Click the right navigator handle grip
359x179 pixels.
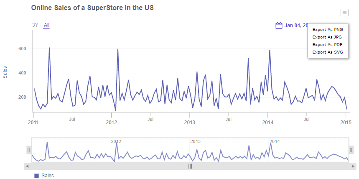click(351, 149)
